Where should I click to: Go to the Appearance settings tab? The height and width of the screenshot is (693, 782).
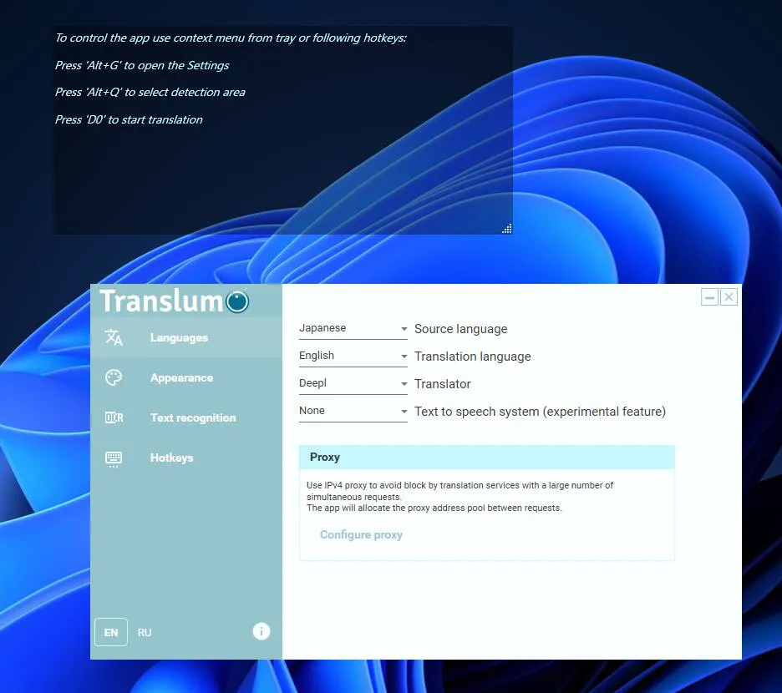(x=181, y=377)
